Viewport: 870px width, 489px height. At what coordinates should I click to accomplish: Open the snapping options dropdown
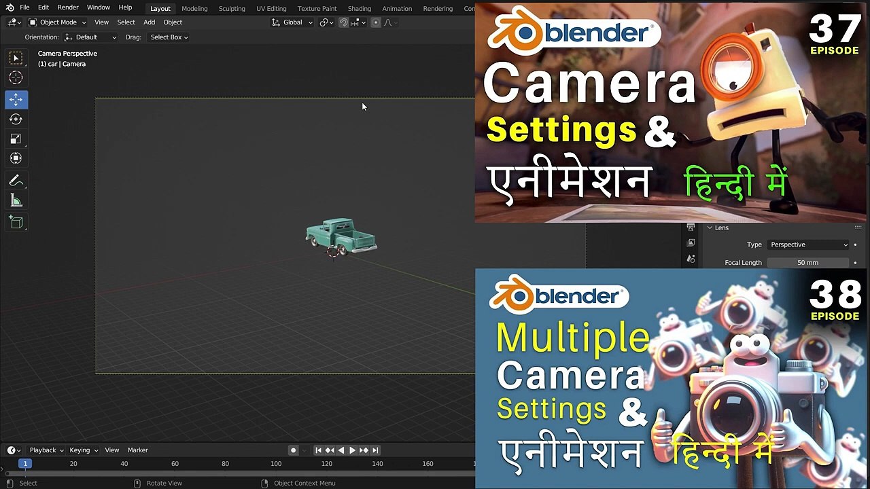358,22
